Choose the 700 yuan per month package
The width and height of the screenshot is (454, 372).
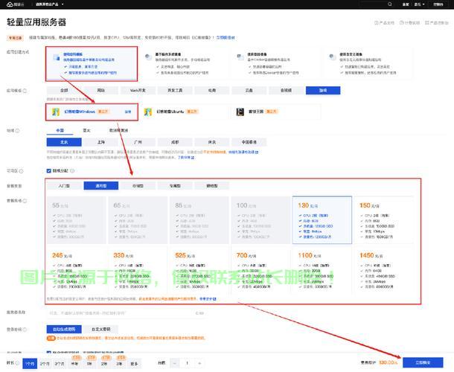(260, 270)
